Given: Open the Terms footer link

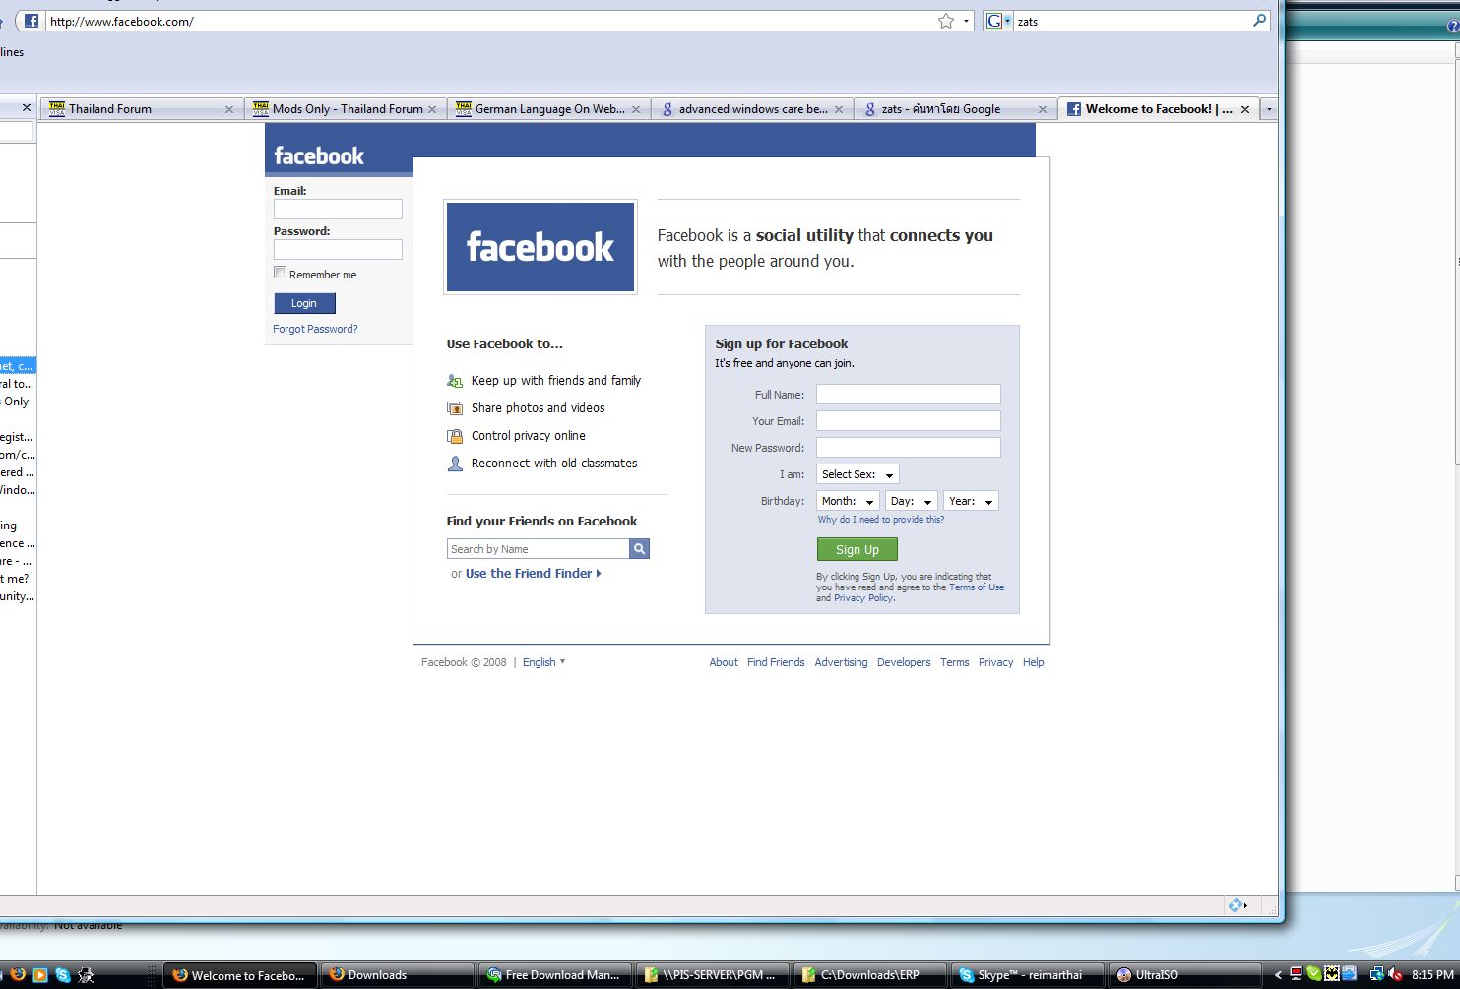Looking at the screenshot, I should [x=954, y=662].
